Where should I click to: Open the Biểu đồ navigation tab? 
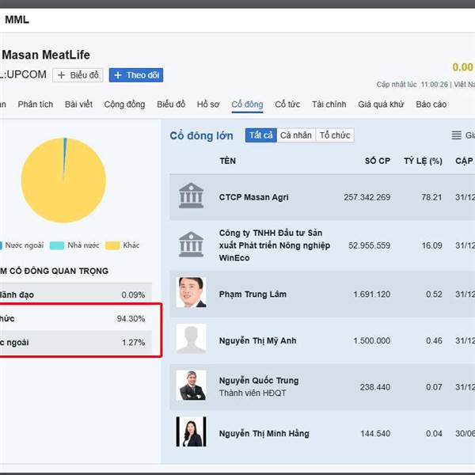171,104
